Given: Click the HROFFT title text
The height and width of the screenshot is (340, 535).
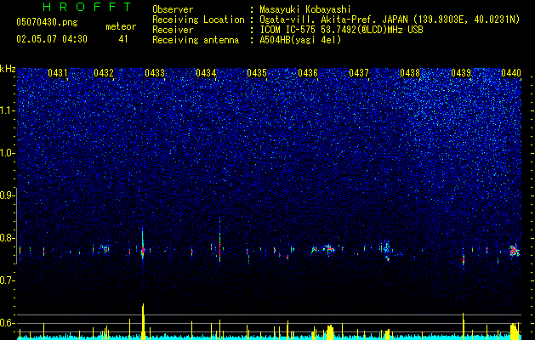Looking at the screenshot, I should click(x=87, y=7).
